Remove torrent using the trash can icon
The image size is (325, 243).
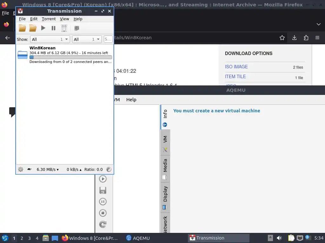(x=64, y=28)
